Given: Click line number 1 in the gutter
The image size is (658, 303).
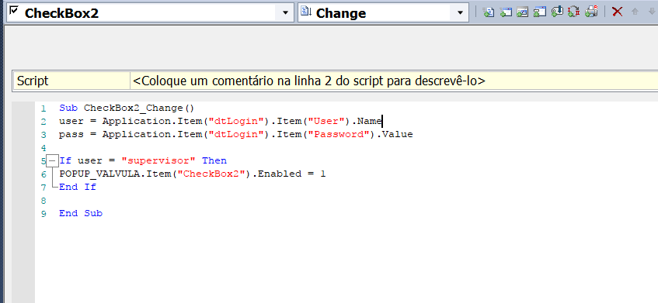Looking at the screenshot, I should point(44,108).
